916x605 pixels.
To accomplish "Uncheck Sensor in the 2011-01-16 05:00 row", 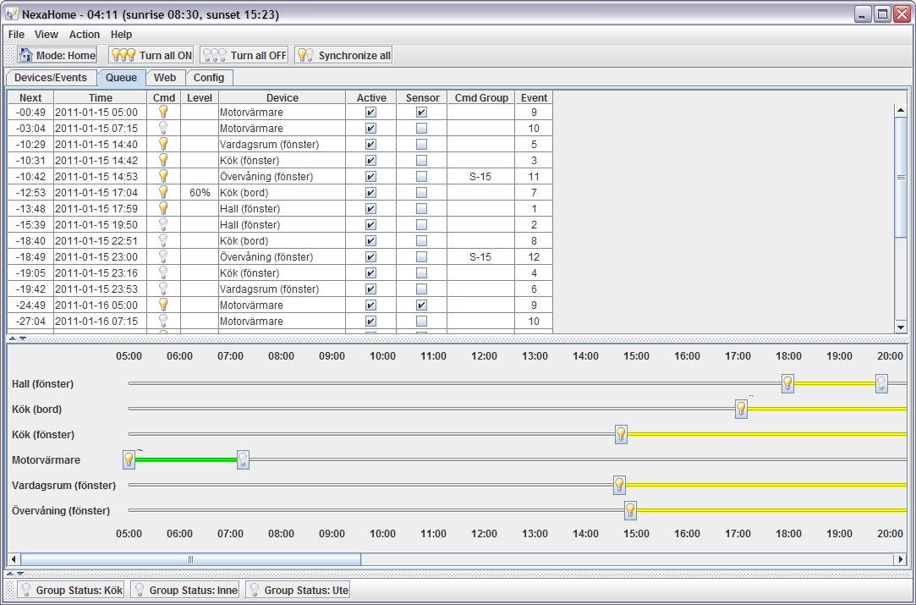I will 421,305.
